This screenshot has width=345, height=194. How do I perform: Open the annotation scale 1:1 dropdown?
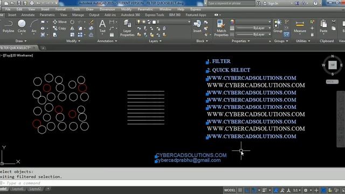297,190
